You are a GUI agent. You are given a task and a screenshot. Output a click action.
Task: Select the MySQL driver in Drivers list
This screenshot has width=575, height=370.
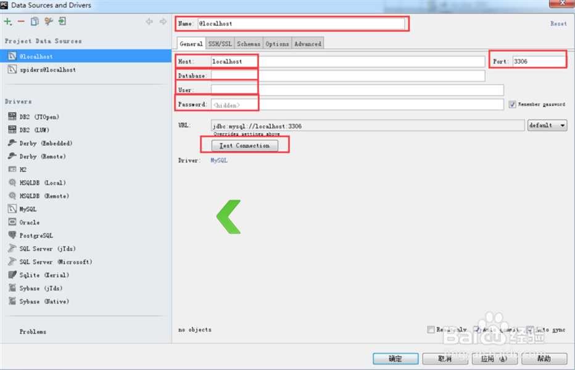(x=28, y=209)
